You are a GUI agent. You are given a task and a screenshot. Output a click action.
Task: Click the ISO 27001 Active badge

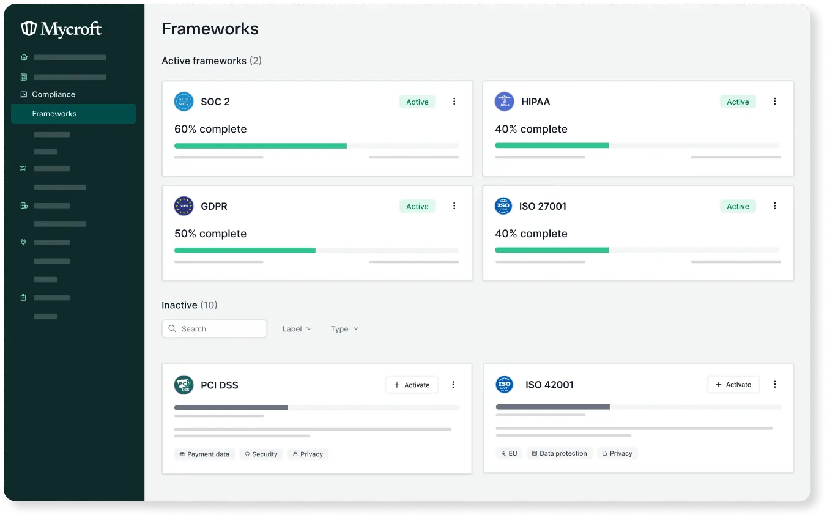[738, 207]
